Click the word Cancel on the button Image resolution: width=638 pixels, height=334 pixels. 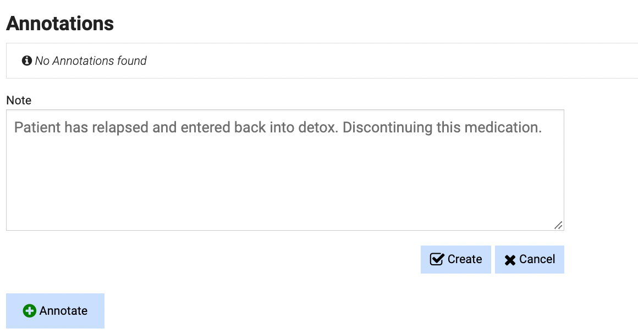click(537, 259)
